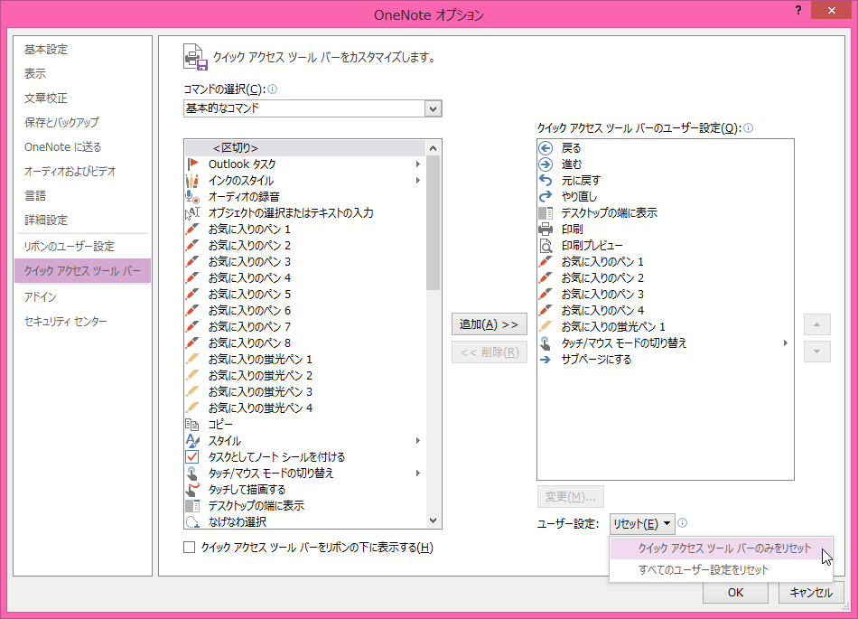This screenshot has width=858, height=619.
Task: Select デスクトップの端に表示 icon in right list
Action: (546, 213)
